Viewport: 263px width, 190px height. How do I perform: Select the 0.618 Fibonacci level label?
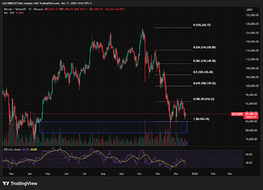[204, 83]
